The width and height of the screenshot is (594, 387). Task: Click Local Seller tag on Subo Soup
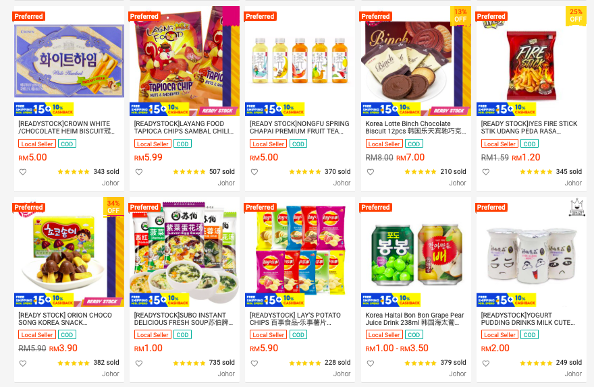(x=153, y=335)
